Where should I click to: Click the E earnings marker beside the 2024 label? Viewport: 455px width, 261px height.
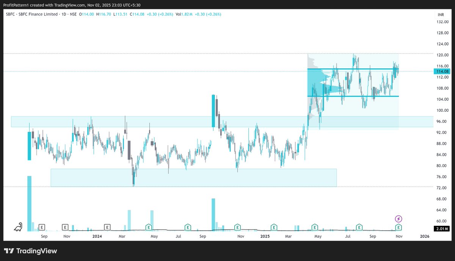(107, 227)
